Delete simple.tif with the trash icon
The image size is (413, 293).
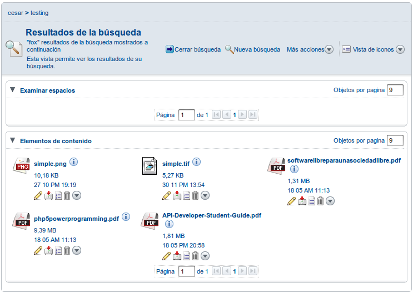tap(195, 195)
